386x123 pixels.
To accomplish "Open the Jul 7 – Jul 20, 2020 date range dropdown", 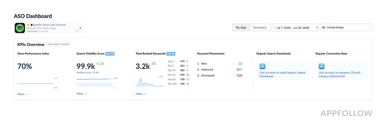I will click(295, 28).
